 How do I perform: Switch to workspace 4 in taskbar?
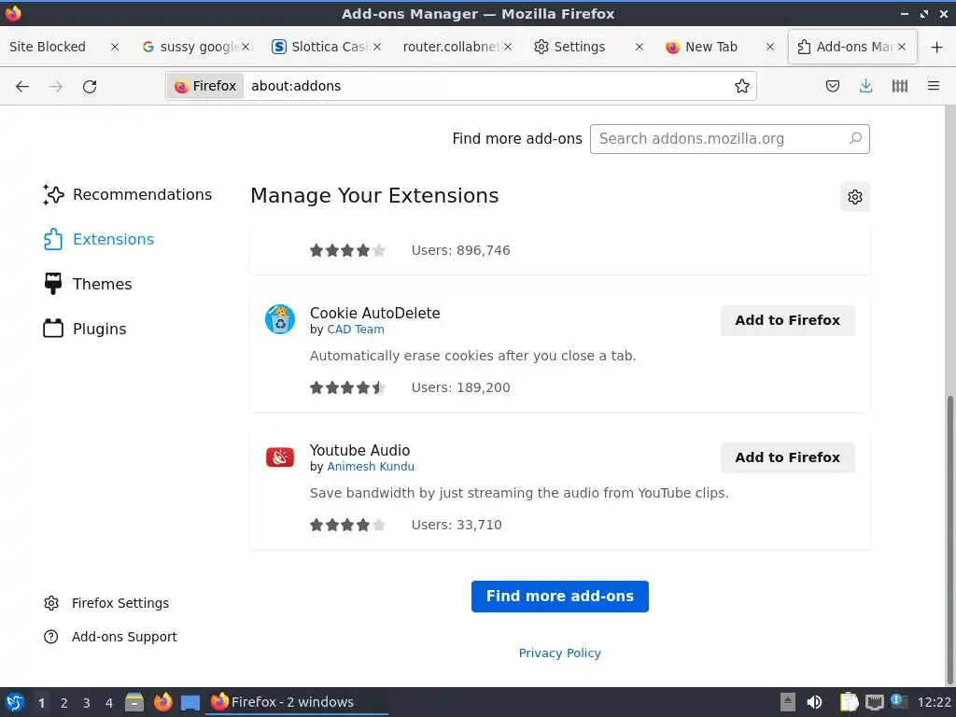(109, 703)
